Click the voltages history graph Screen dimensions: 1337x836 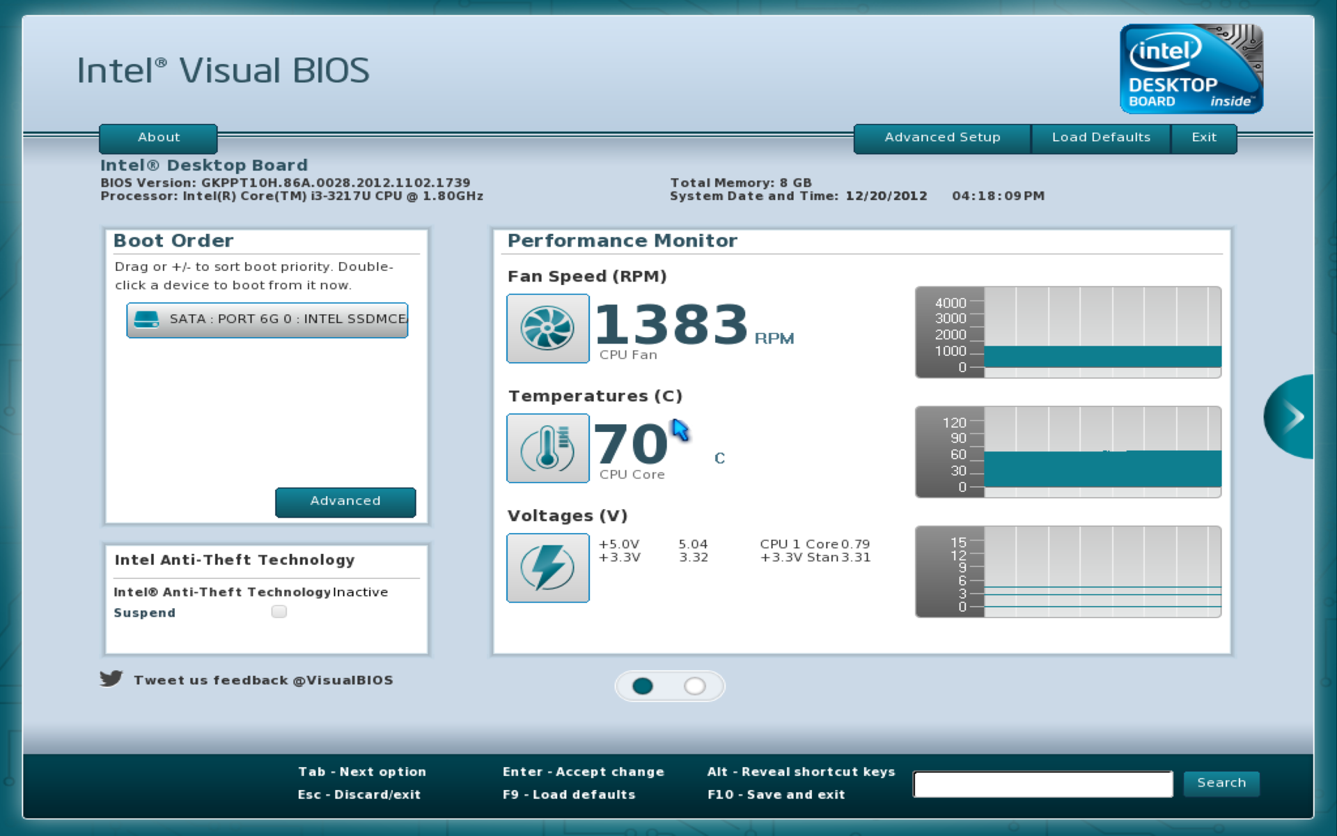click(1068, 572)
